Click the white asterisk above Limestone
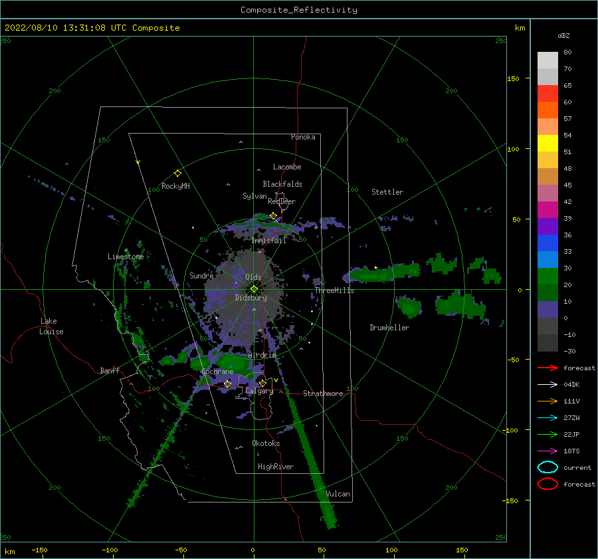Image resolution: width=598 pixels, height=559 pixels. (126, 251)
